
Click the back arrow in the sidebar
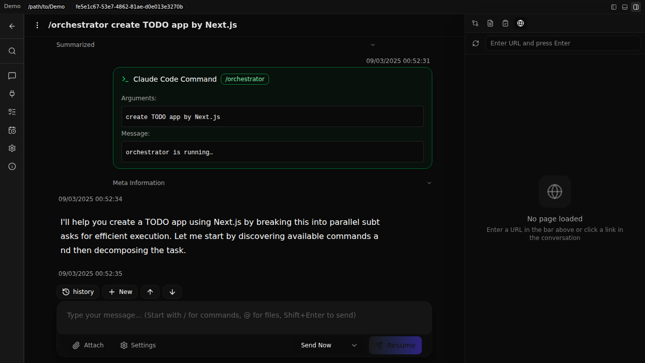tap(12, 26)
